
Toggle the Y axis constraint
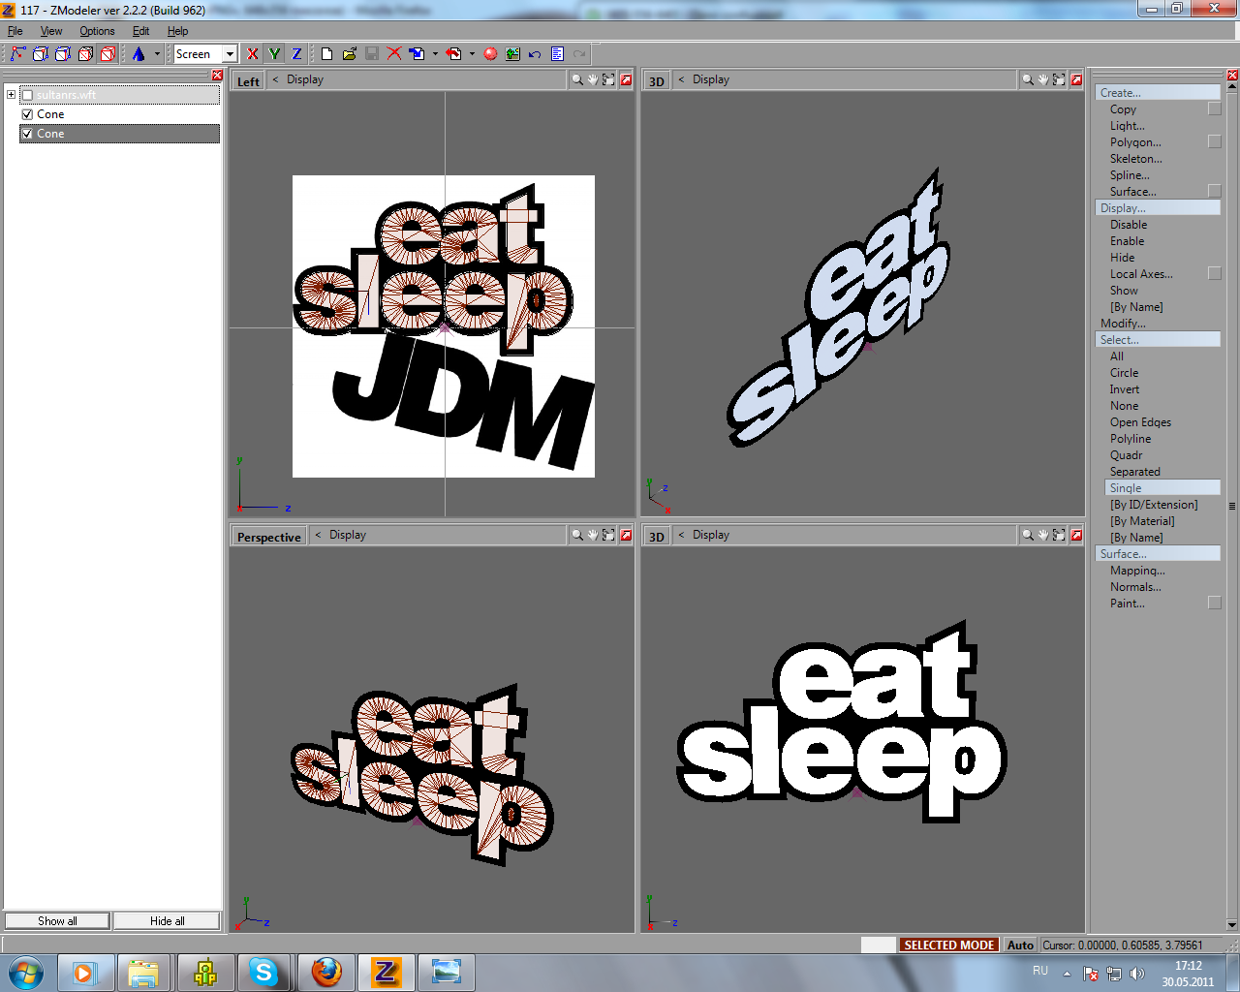pos(275,54)
